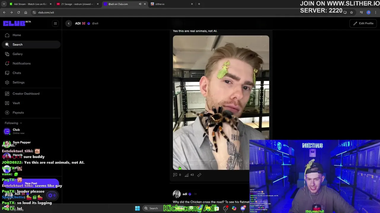
Task: Open the Vault page
Action: [31, 103]
